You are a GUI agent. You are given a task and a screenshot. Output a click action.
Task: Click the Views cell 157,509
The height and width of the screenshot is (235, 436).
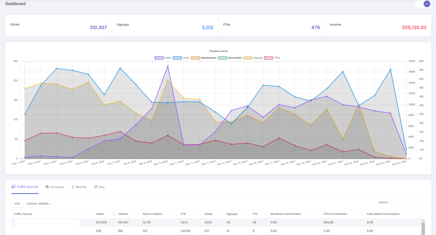click(x=101, y=223)
